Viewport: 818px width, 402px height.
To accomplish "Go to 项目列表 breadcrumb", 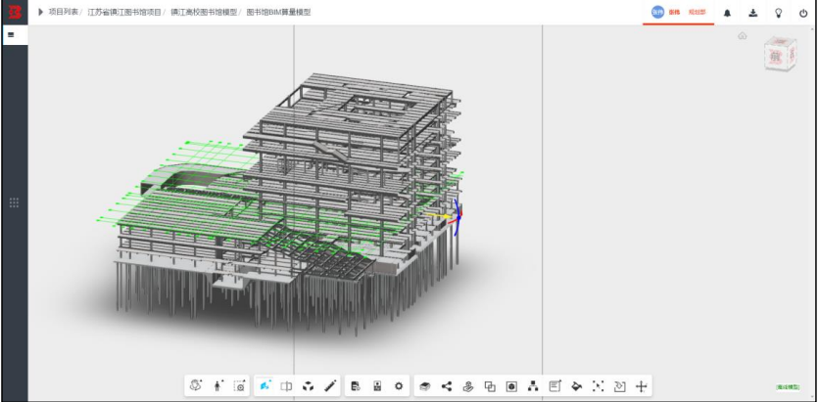I will click(x=63, y=12).
